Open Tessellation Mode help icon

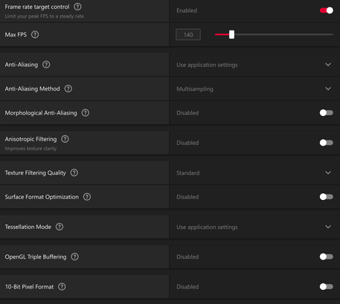[60, 227]
